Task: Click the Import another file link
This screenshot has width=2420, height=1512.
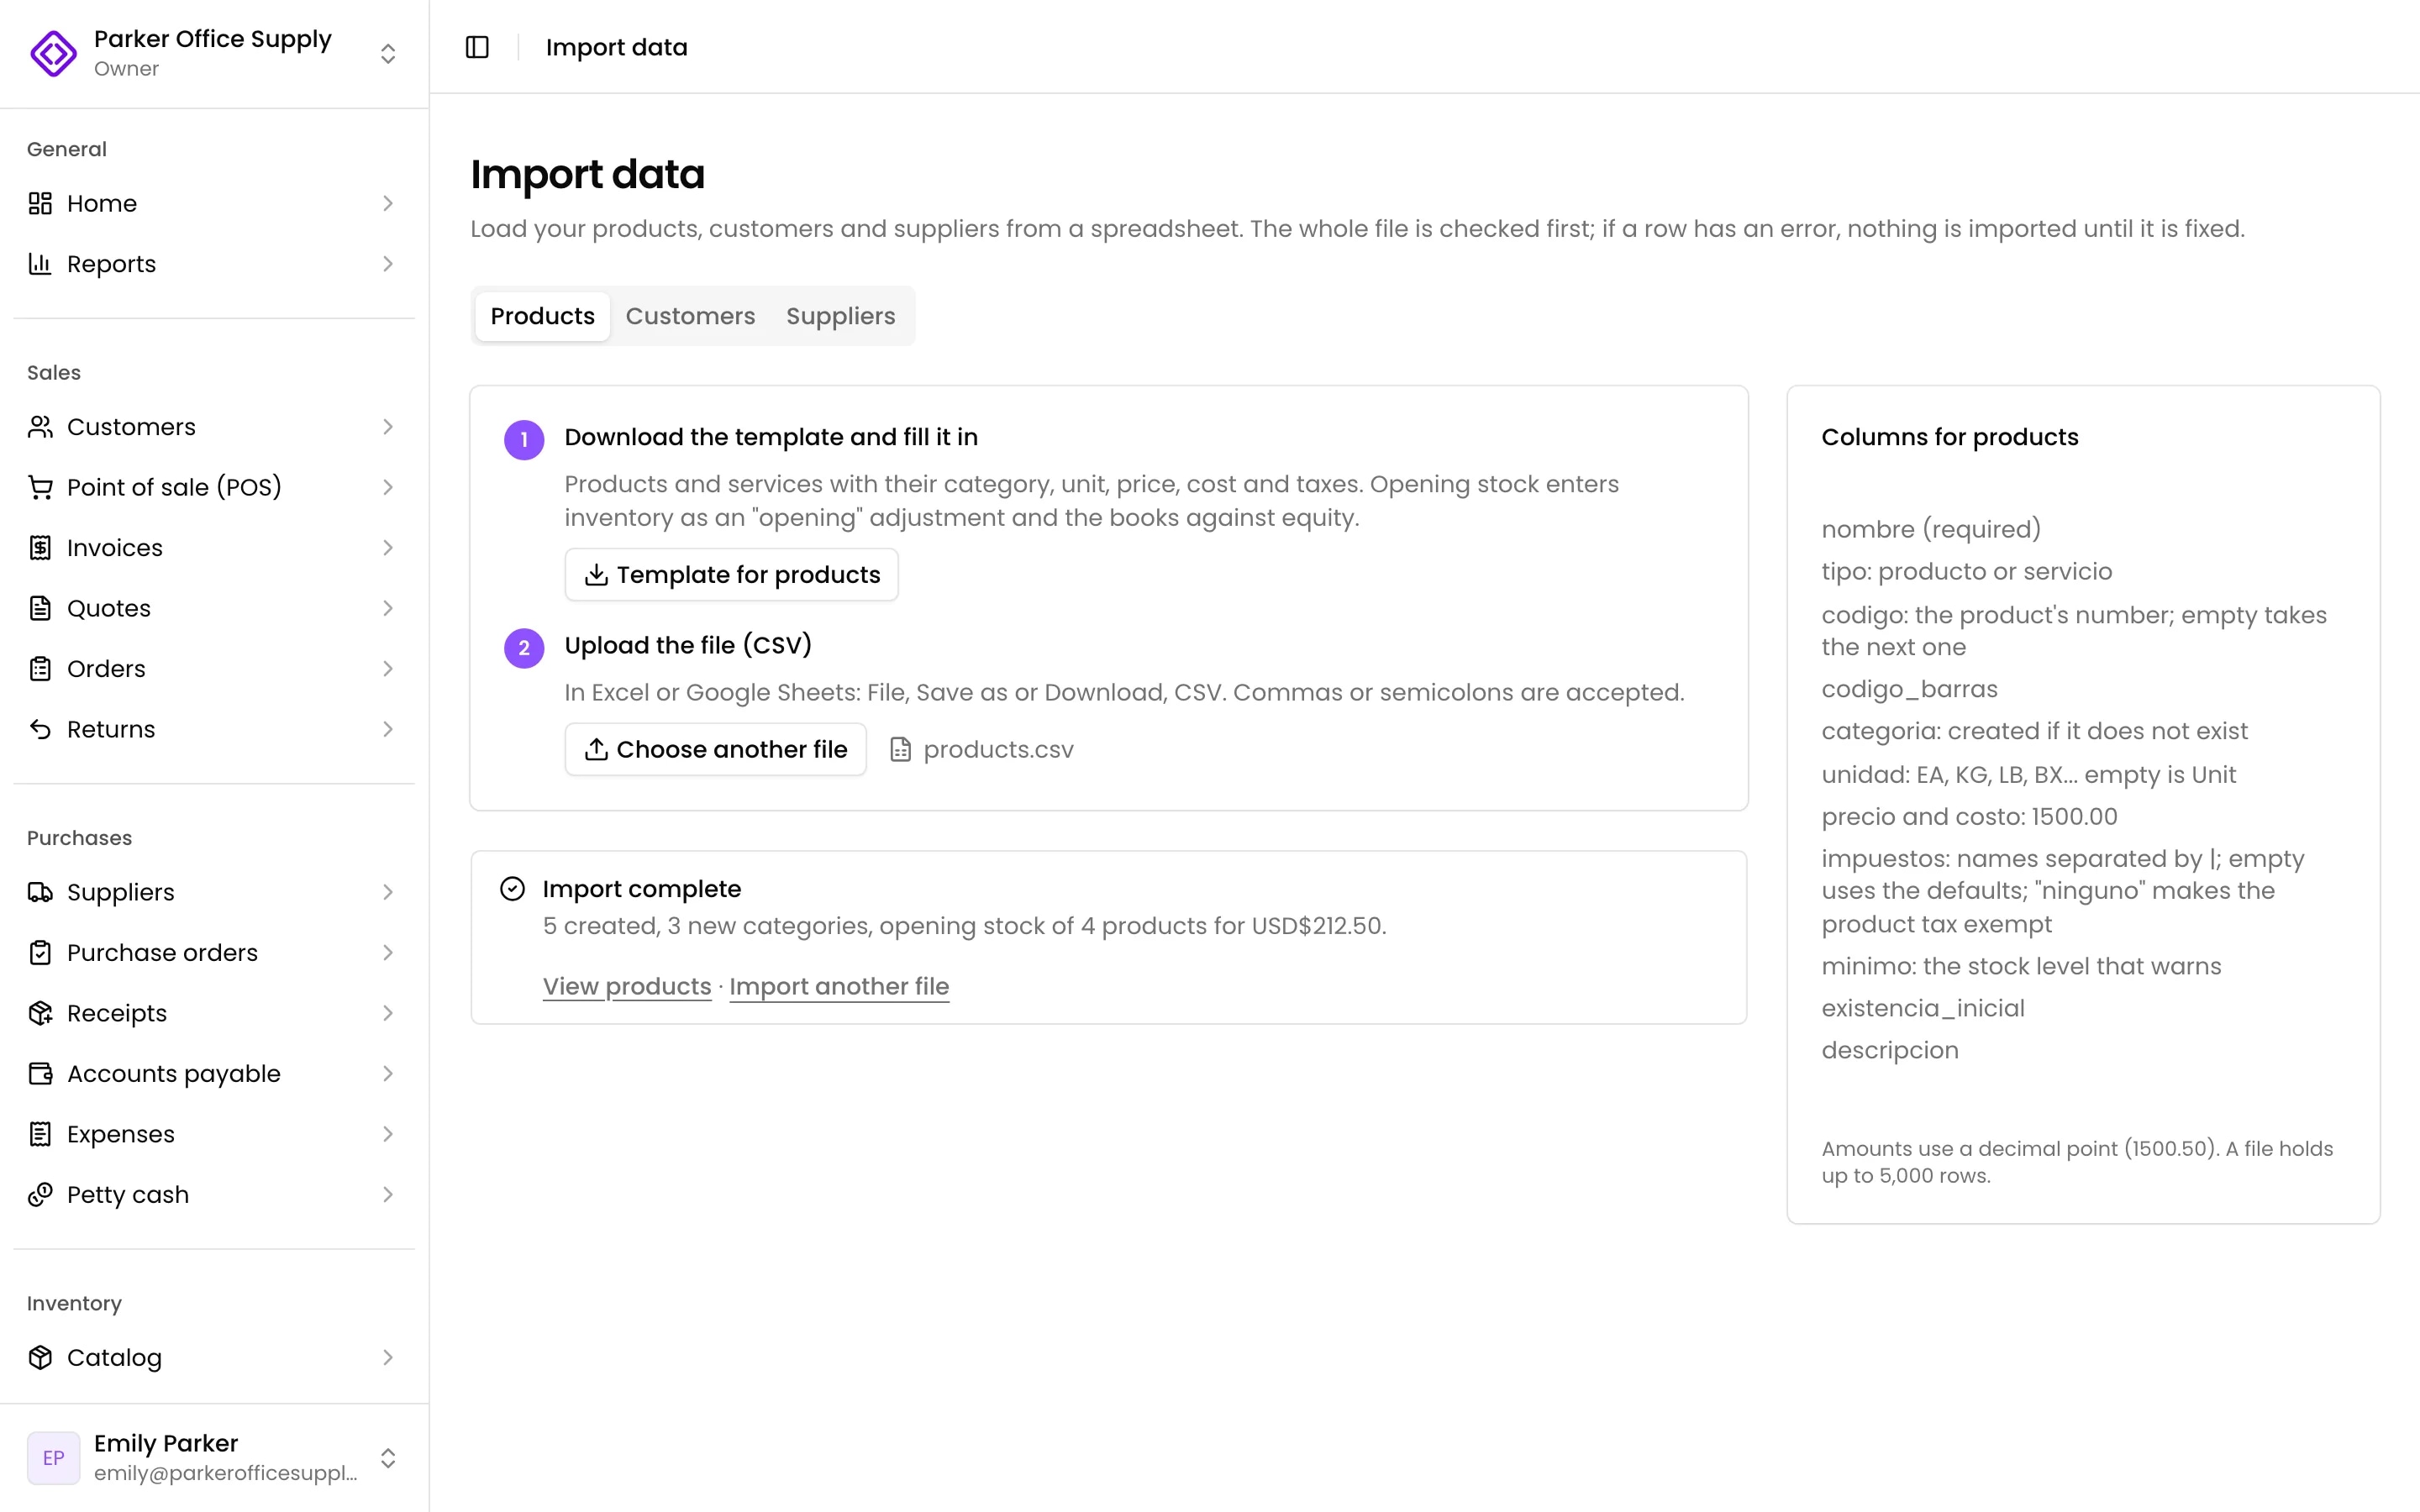Action: [x=839, y=986]
